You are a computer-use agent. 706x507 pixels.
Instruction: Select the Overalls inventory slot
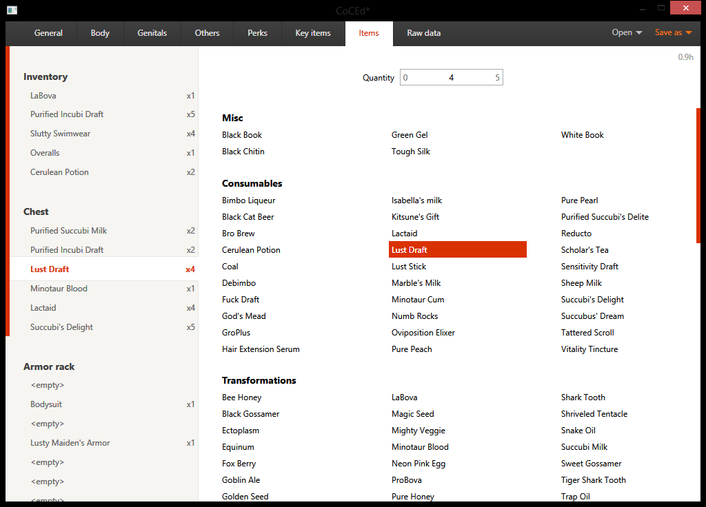point(45,153)
